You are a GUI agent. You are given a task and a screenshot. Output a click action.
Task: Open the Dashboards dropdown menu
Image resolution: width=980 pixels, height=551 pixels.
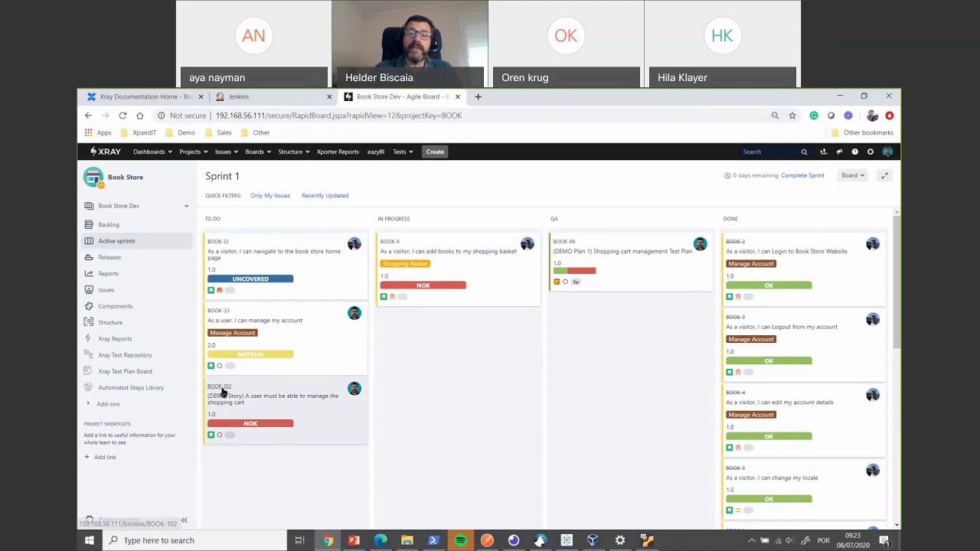(x=152, y=152)
